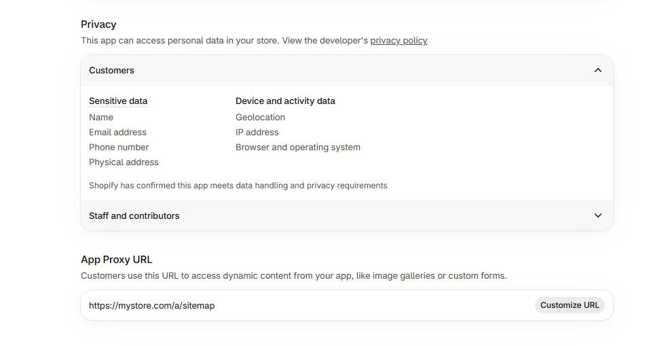
Task: Select the app proxy URL text
Action: click(151, 306)
